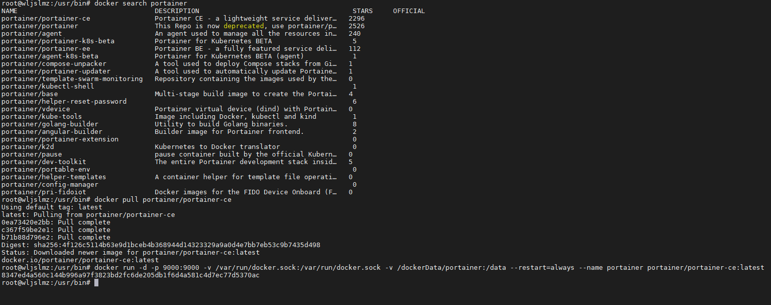Click the portainer/pri-fidoiot repository name
771x305 pixels.
point(44,192)
